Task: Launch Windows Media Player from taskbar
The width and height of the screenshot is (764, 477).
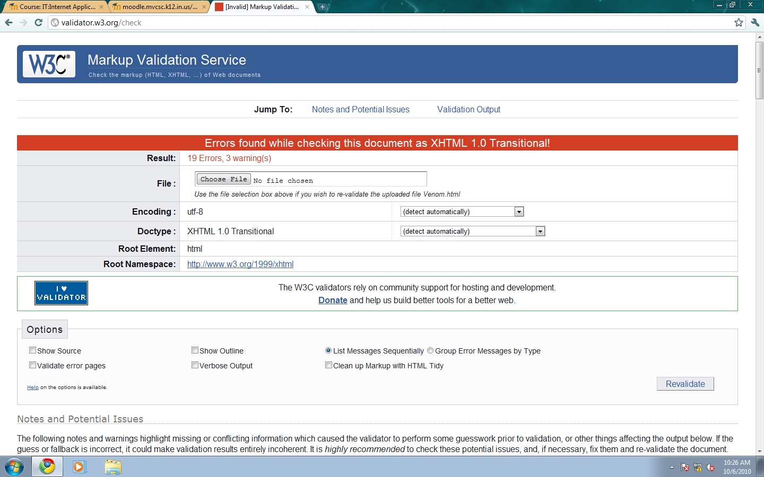Action: click(80, 467)
